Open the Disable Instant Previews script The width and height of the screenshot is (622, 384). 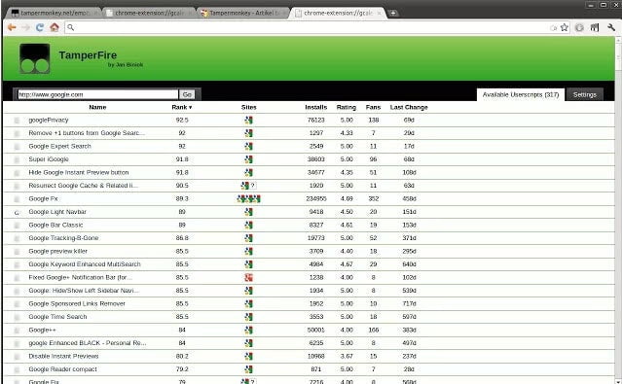(x=63, y=356)
